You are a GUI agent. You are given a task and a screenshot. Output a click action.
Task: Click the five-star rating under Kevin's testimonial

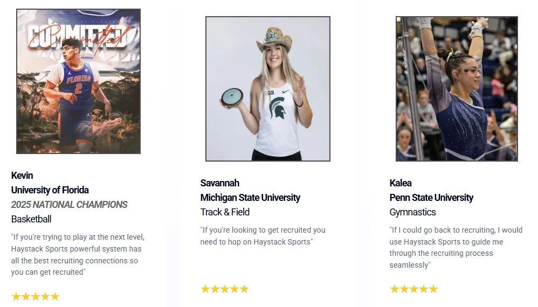pyautogui.click(x=36, y=296)
